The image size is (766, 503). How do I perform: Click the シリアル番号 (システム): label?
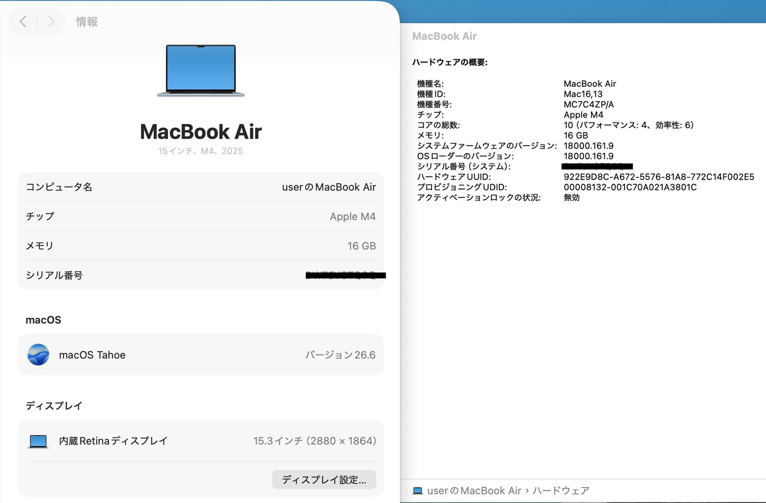464,166
